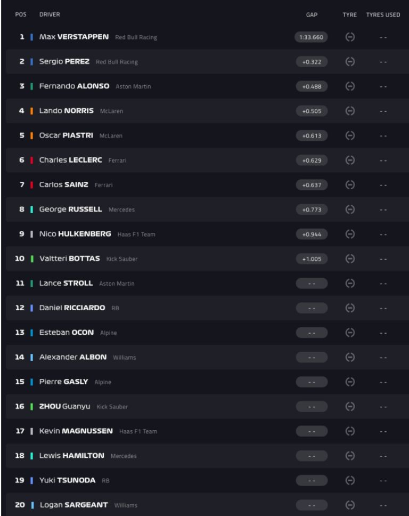409x516 pixels.
Task: Click Sergio Perez's +0.322 gap badge
Action: [312, 62]
